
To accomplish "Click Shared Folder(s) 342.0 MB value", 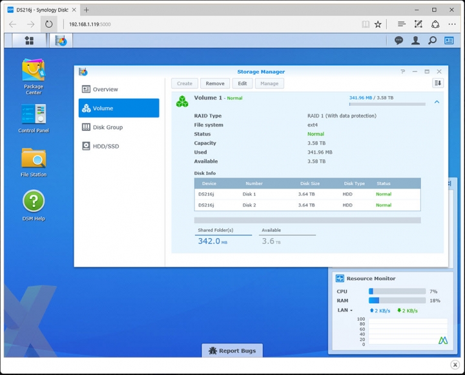I will 212,241.
